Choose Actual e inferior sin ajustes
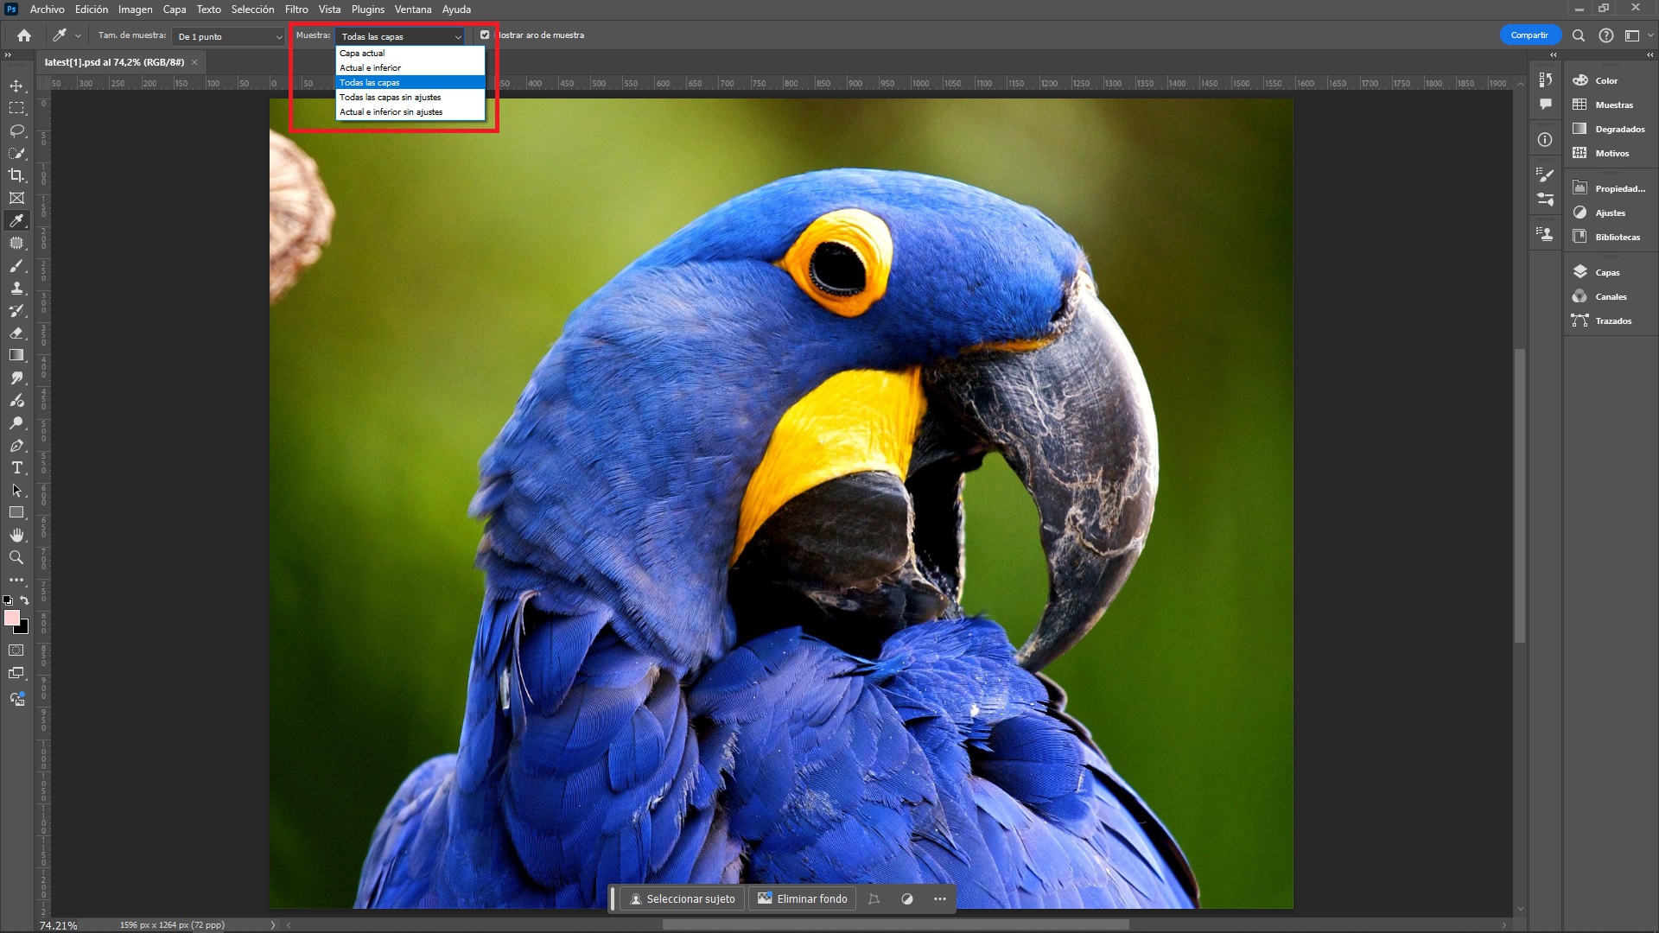The height and width of the screenshot is (933, 1659). 410,112
